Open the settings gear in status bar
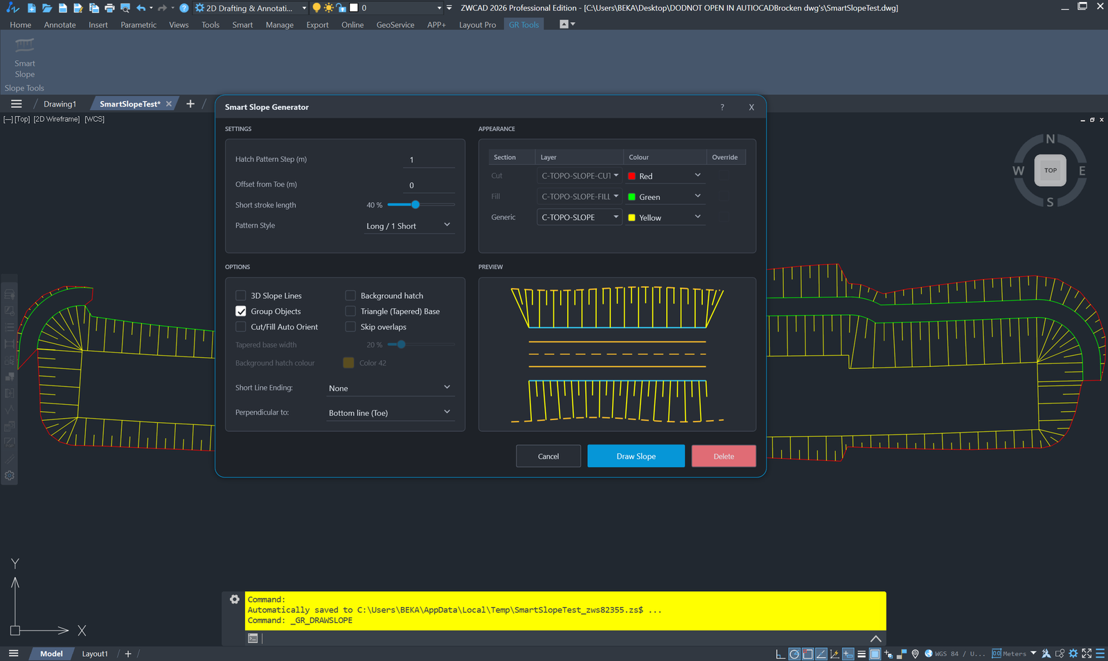 point(1073,653)
